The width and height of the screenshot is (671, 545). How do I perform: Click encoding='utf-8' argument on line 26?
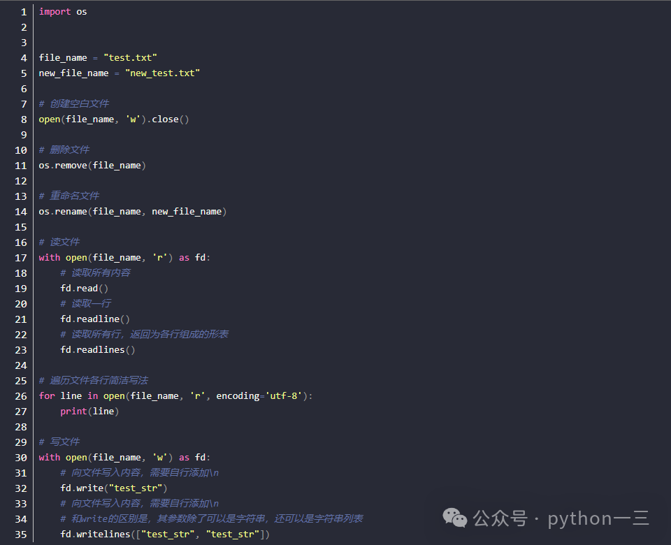(259, 396)
